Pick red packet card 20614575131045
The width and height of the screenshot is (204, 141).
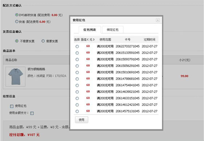coord(77,111)
